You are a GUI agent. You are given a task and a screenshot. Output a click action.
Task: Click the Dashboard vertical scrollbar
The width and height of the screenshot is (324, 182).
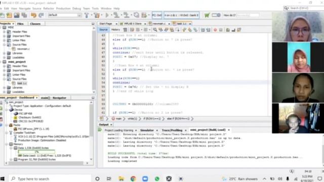(x=91, y=131)
